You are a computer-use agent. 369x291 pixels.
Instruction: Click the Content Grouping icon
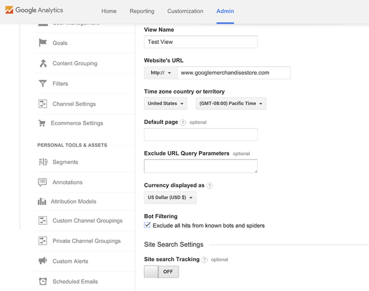point(43,63)
